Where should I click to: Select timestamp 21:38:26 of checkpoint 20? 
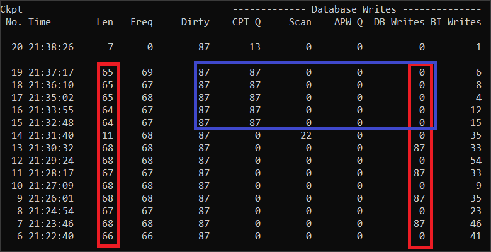click(x=50, y=47)
